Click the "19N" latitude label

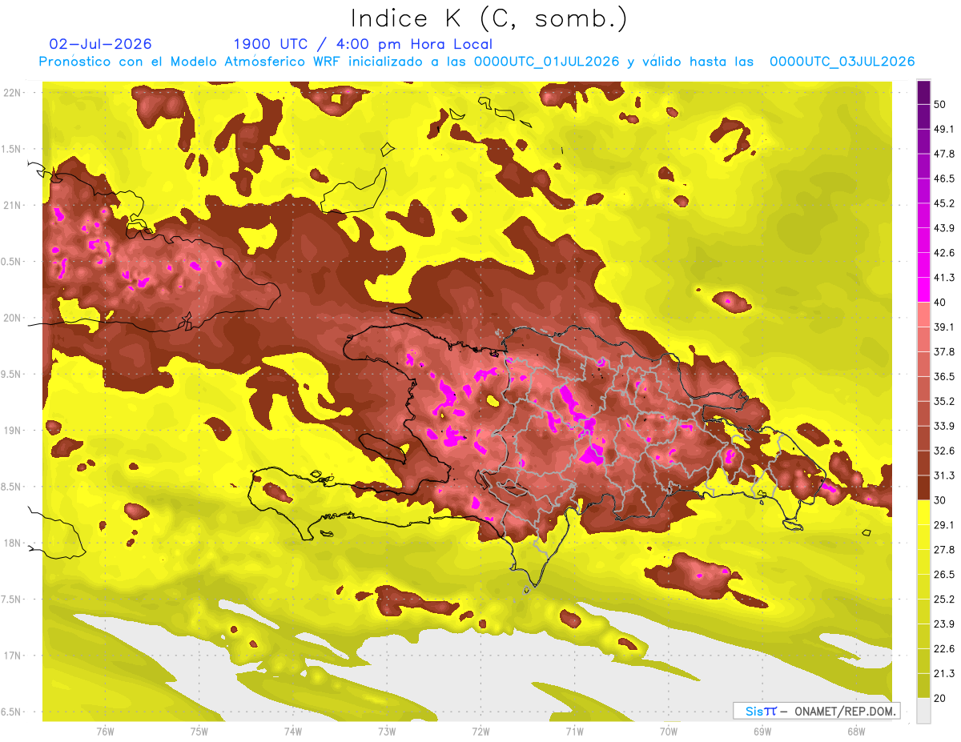point(13,430)
